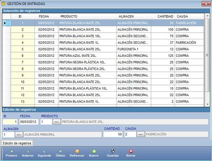The width and height of the screenshot is (212, 161).
Task: Go to first record with Primero
Action: 12,153
